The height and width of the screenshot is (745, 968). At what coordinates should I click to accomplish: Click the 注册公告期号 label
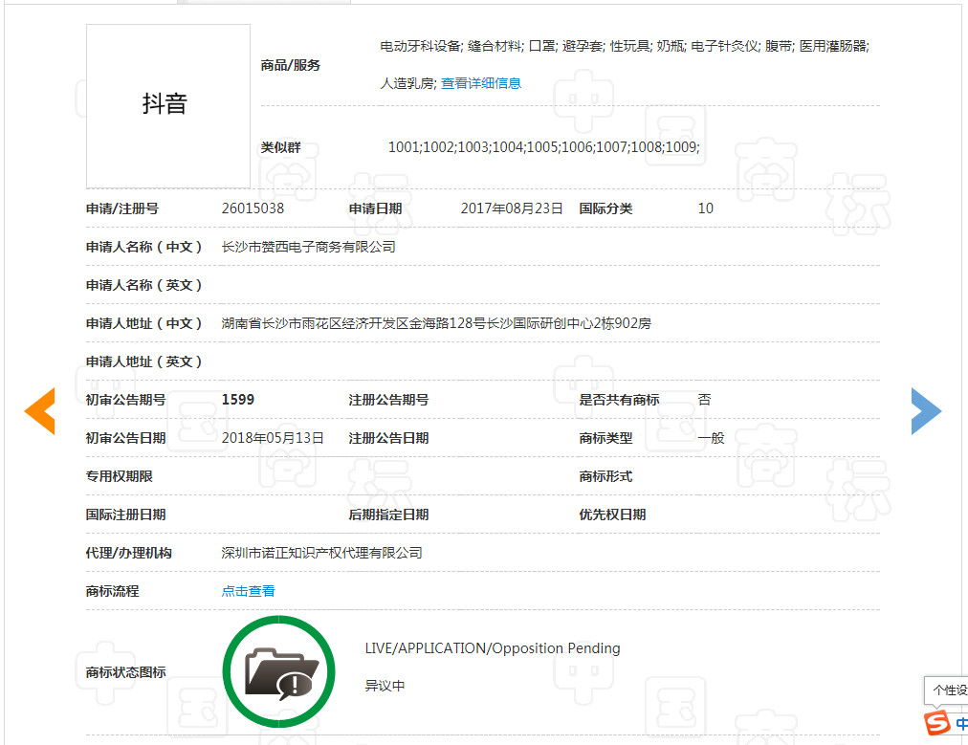point(389,400)
